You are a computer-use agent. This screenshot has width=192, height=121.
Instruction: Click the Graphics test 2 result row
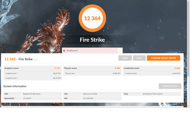point(33,78)
